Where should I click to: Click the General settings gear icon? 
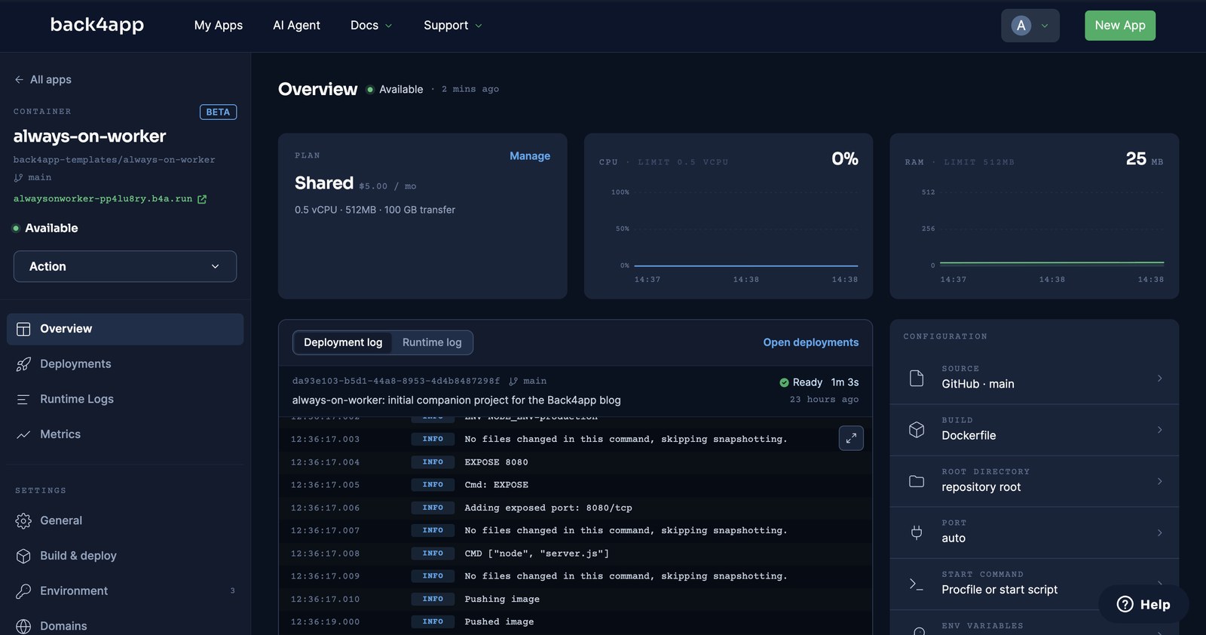[23, 520]
